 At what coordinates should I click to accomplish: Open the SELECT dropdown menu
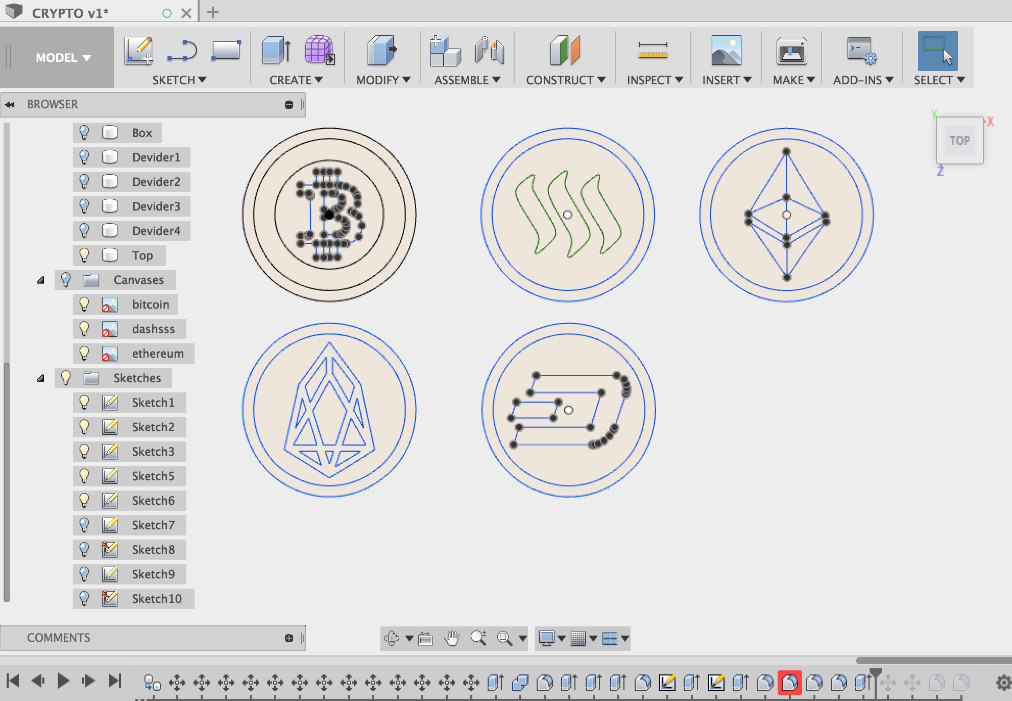click(x=939, y=80)
